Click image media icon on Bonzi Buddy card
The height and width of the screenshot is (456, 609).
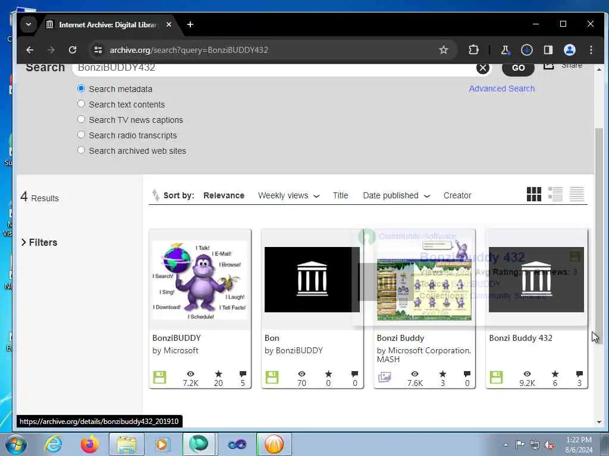click(x=385, y=377)
